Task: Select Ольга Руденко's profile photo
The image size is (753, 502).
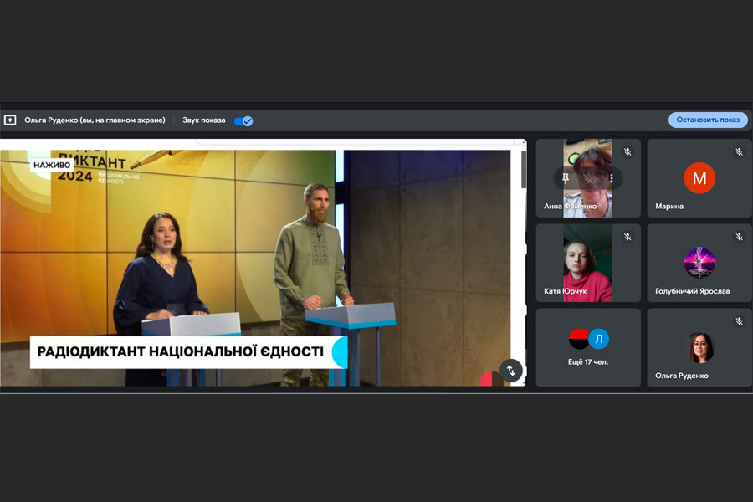Action: click(x=699, y=346)
